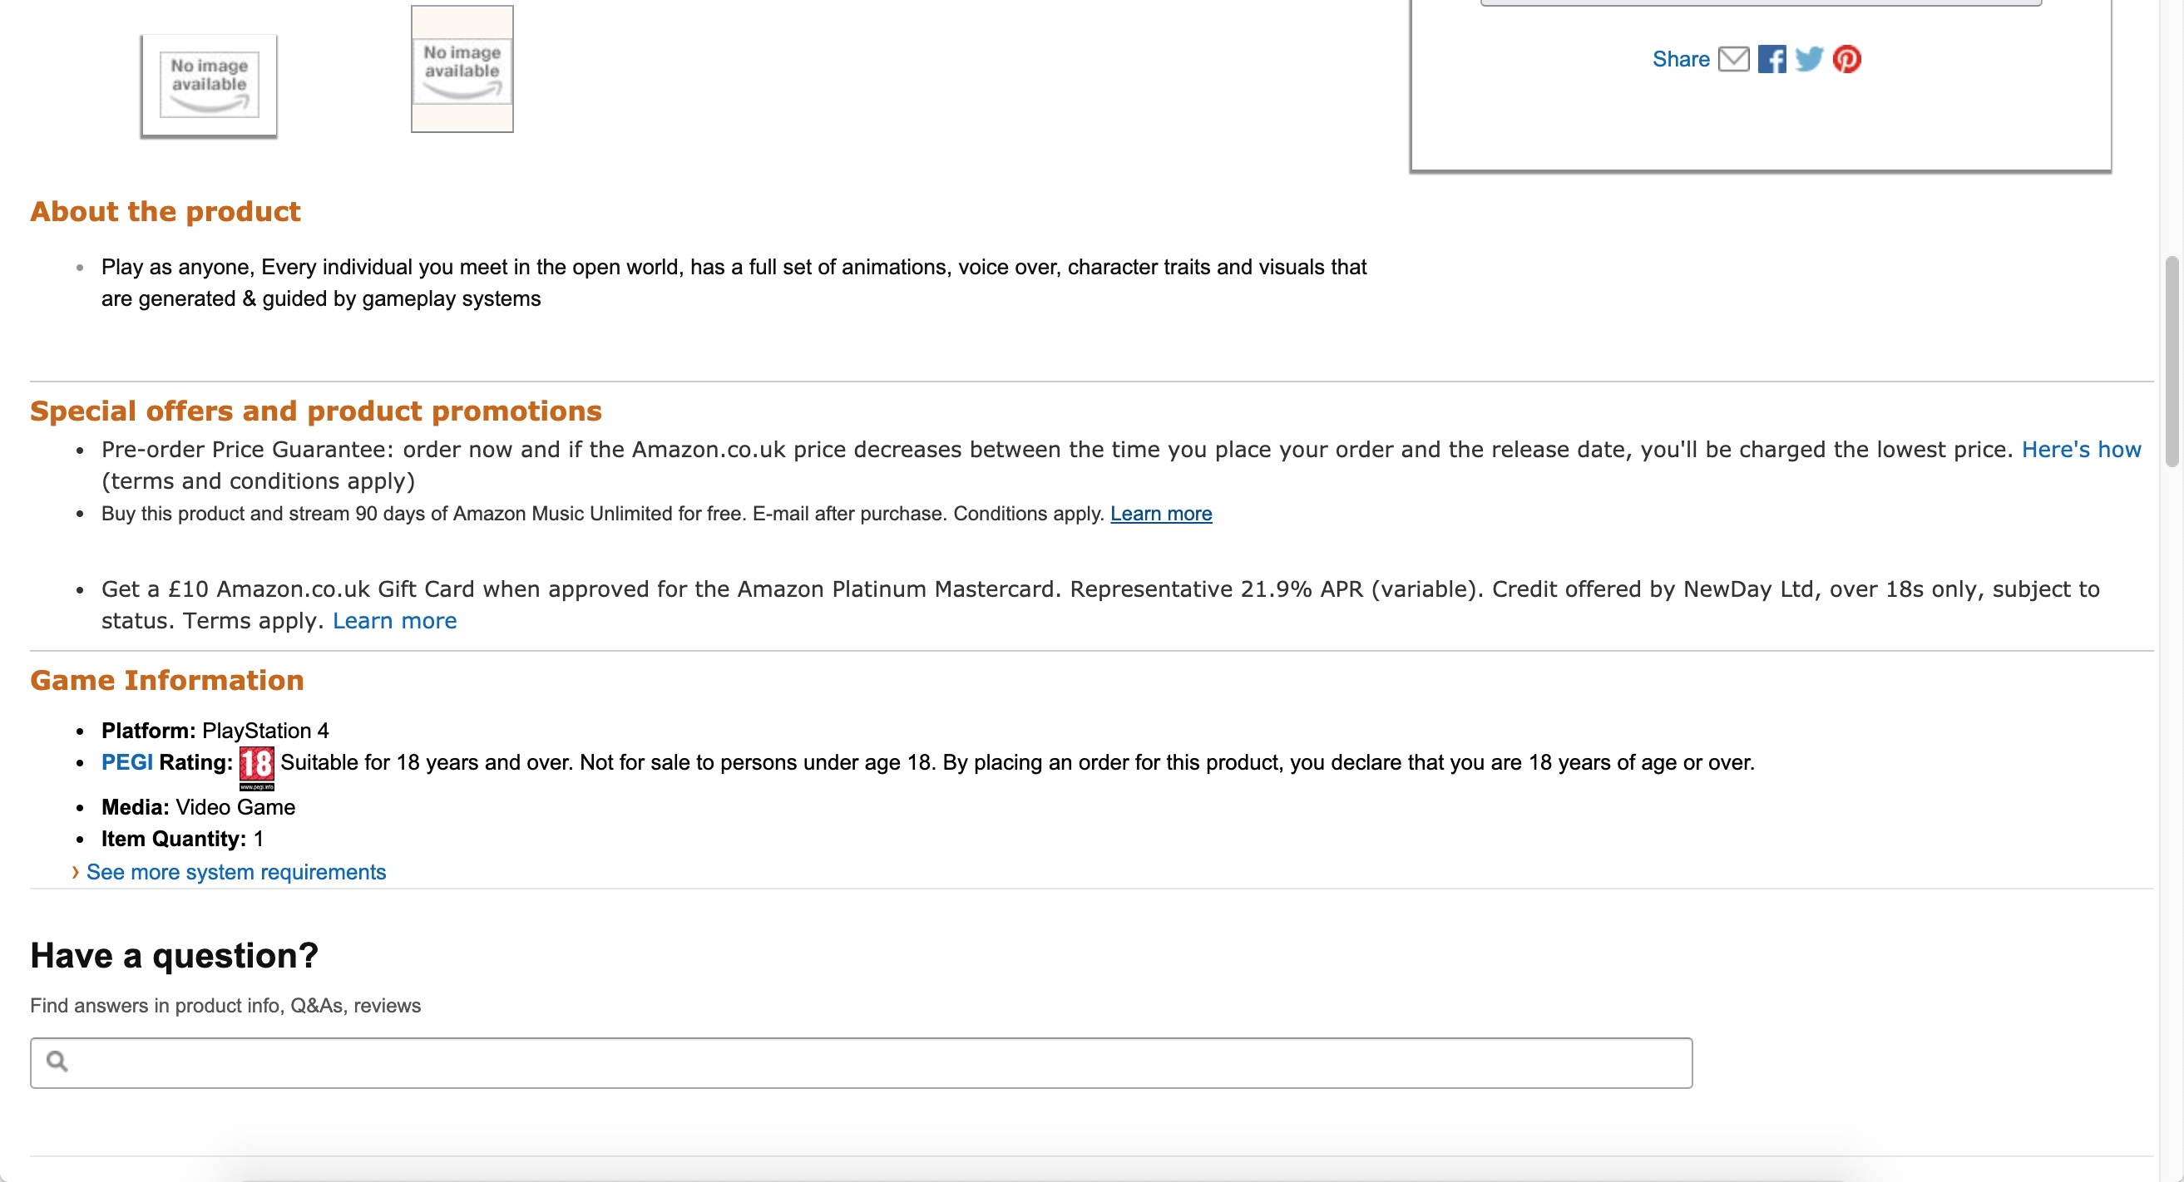Click the Share text link
The height and width of the screenshot is (1182, 2184).
click(1680, 59)
